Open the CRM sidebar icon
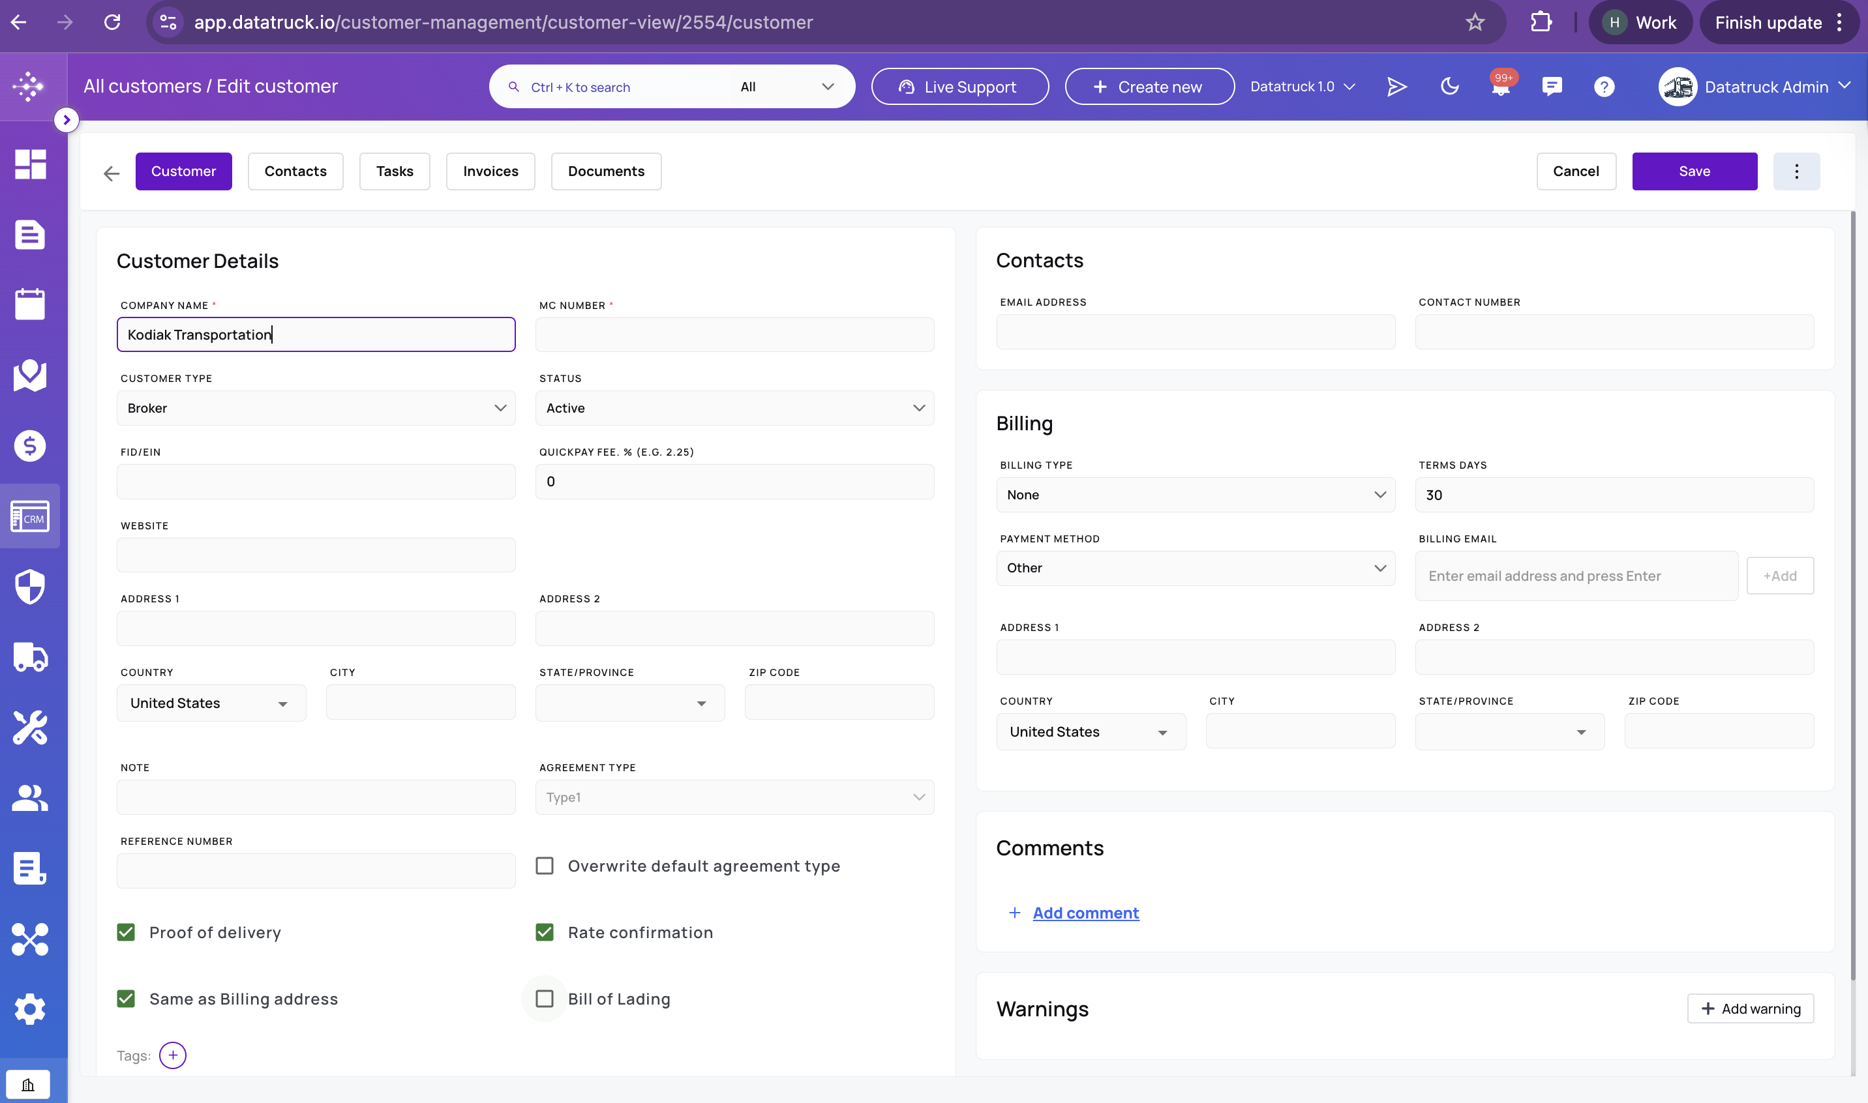The image size is (1868, 1103). coord(30,516)
